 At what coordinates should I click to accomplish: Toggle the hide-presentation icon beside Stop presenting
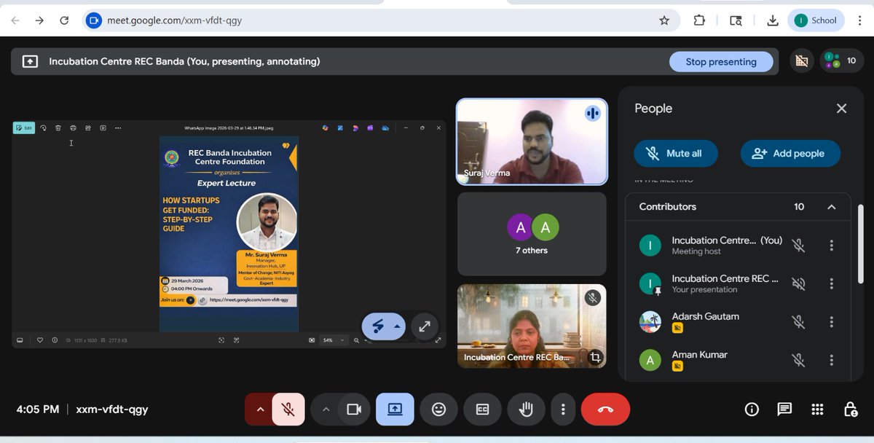pyautogui.click(x=802, y=61)
